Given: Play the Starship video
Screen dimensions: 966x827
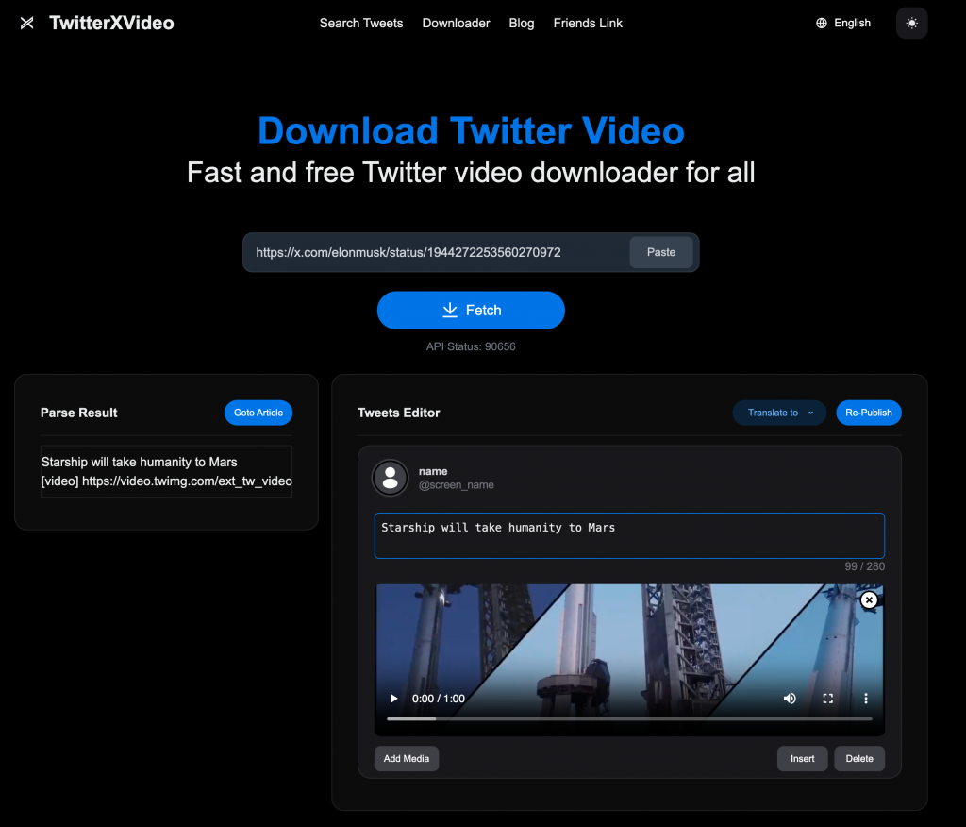Looking at the screenshot, I should 393,698.
